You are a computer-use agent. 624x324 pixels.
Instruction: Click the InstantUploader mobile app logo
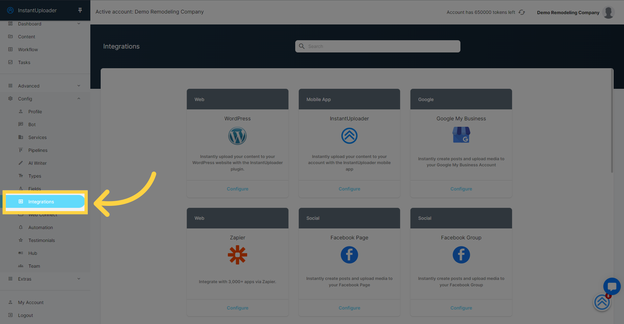[x=349, y=136]
